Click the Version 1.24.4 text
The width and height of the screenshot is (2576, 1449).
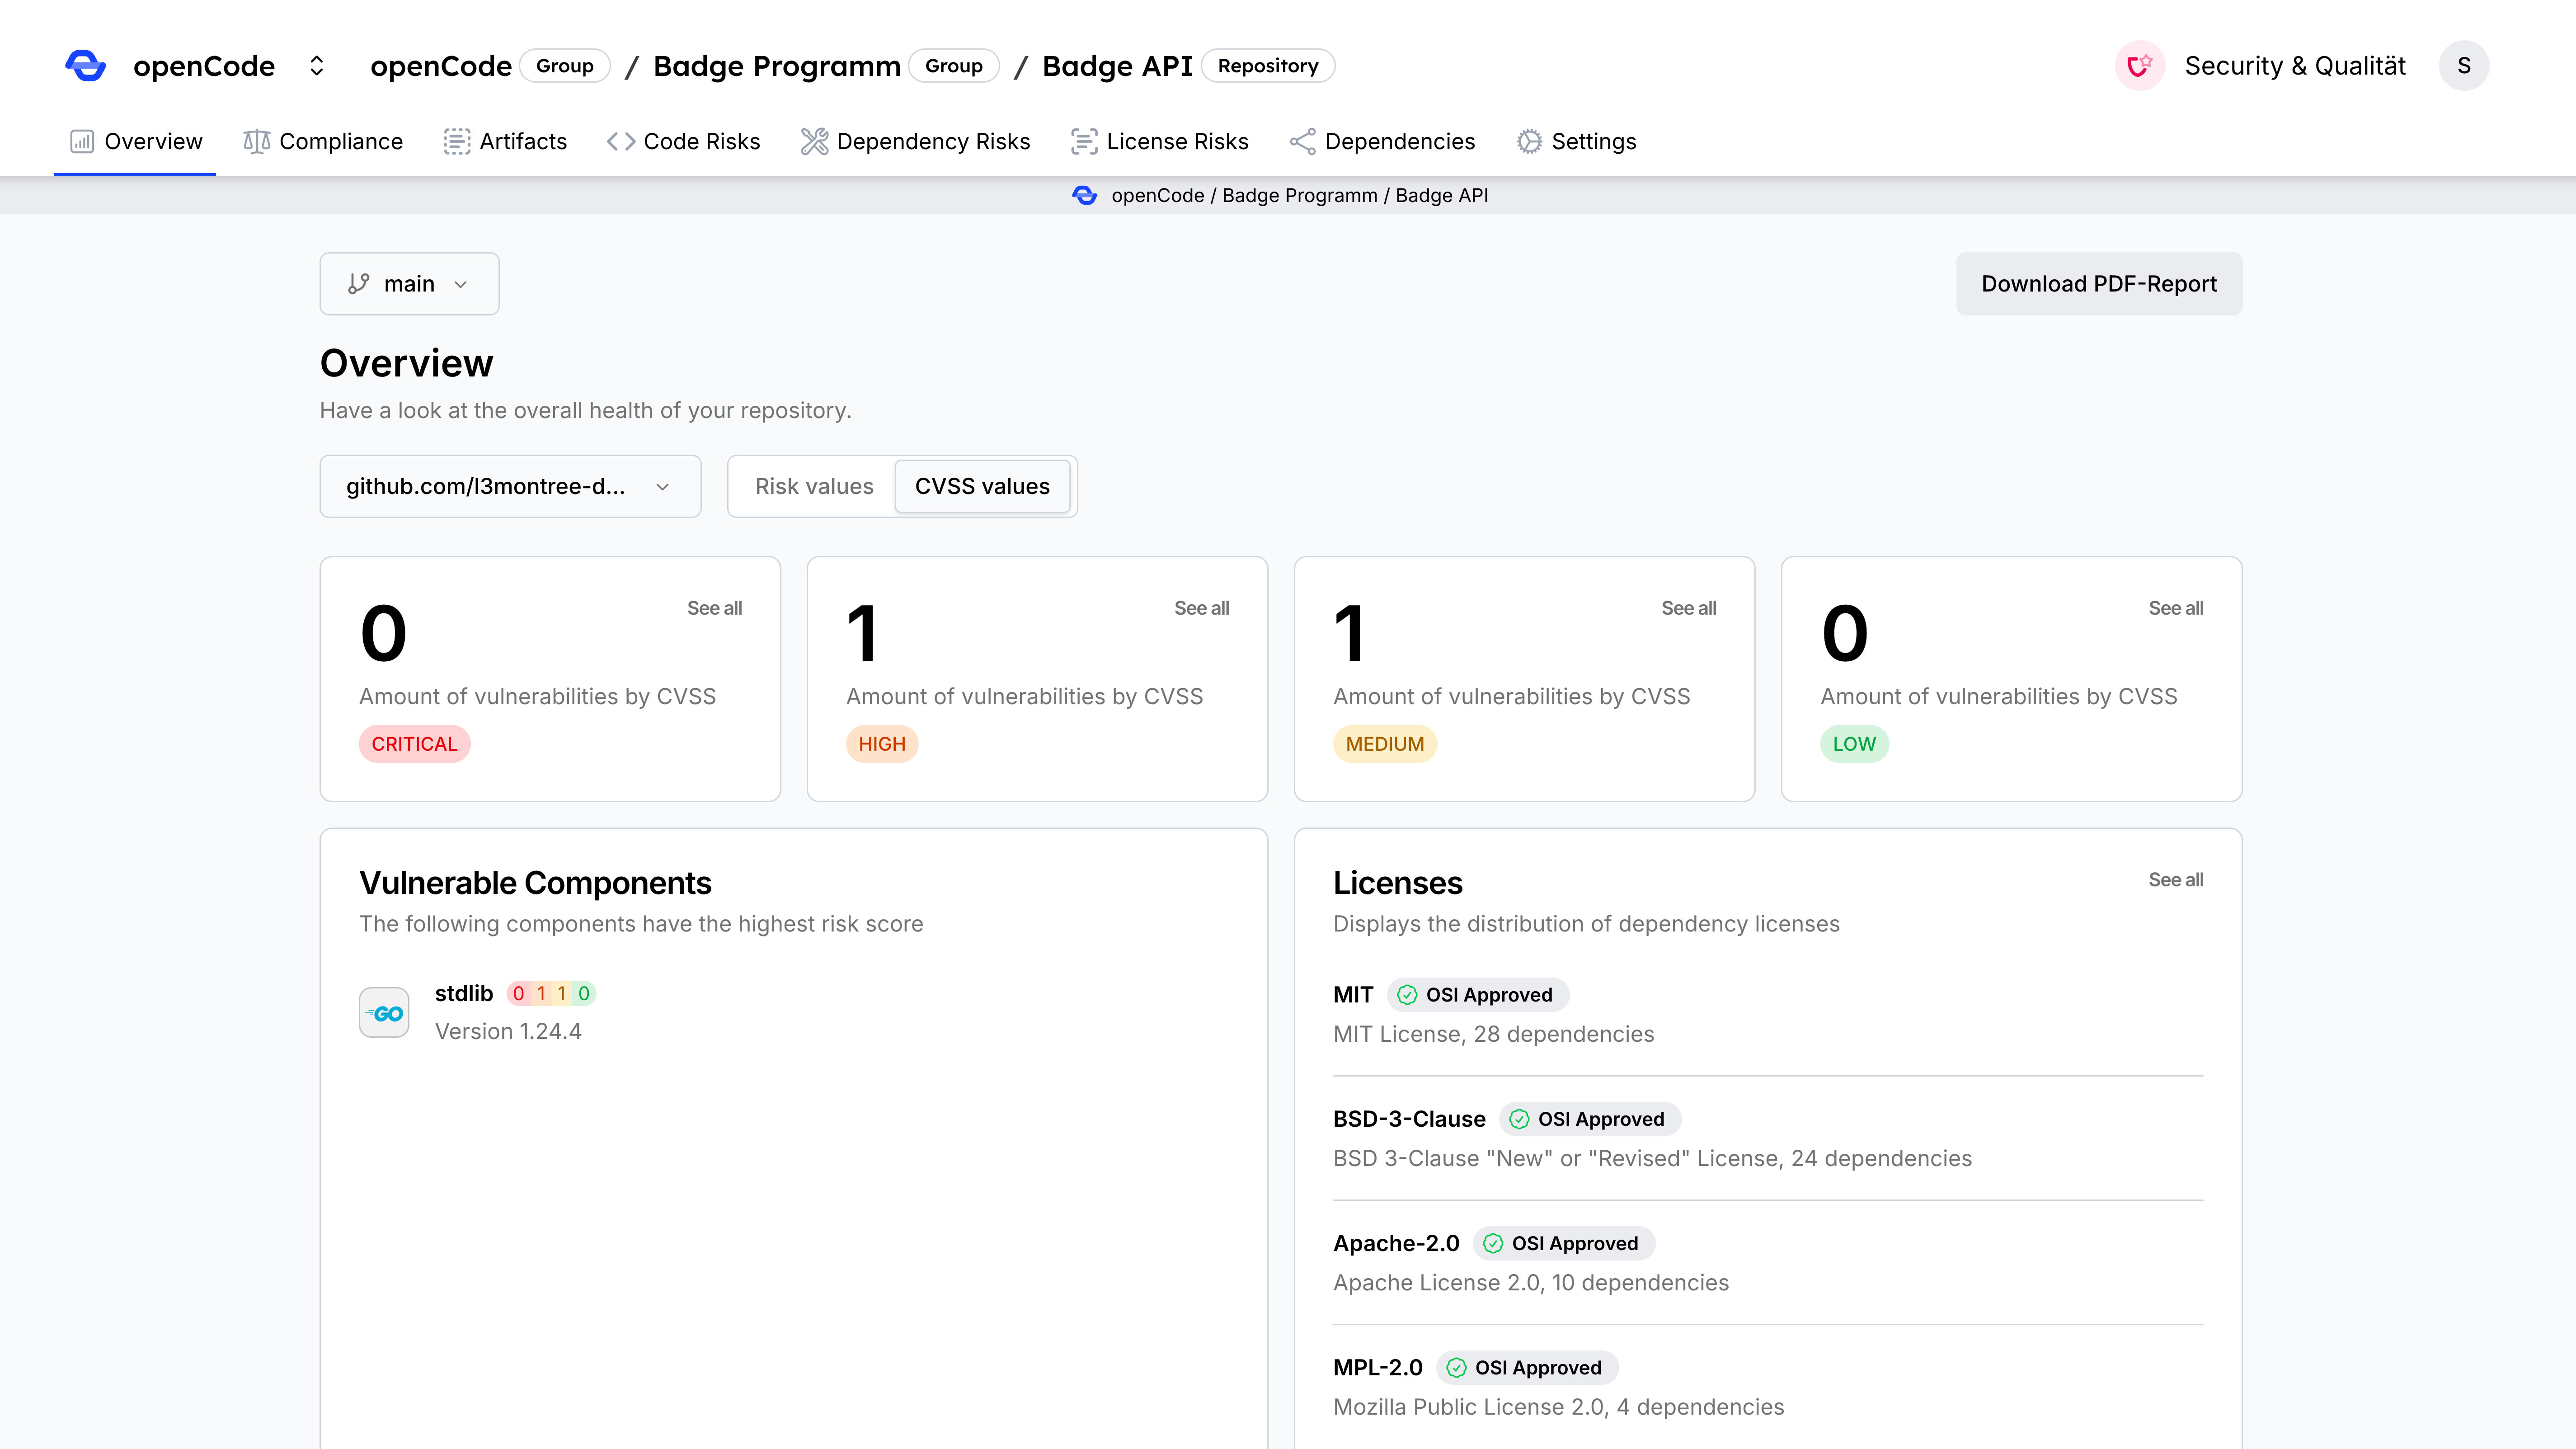(x=508, y=1032)
